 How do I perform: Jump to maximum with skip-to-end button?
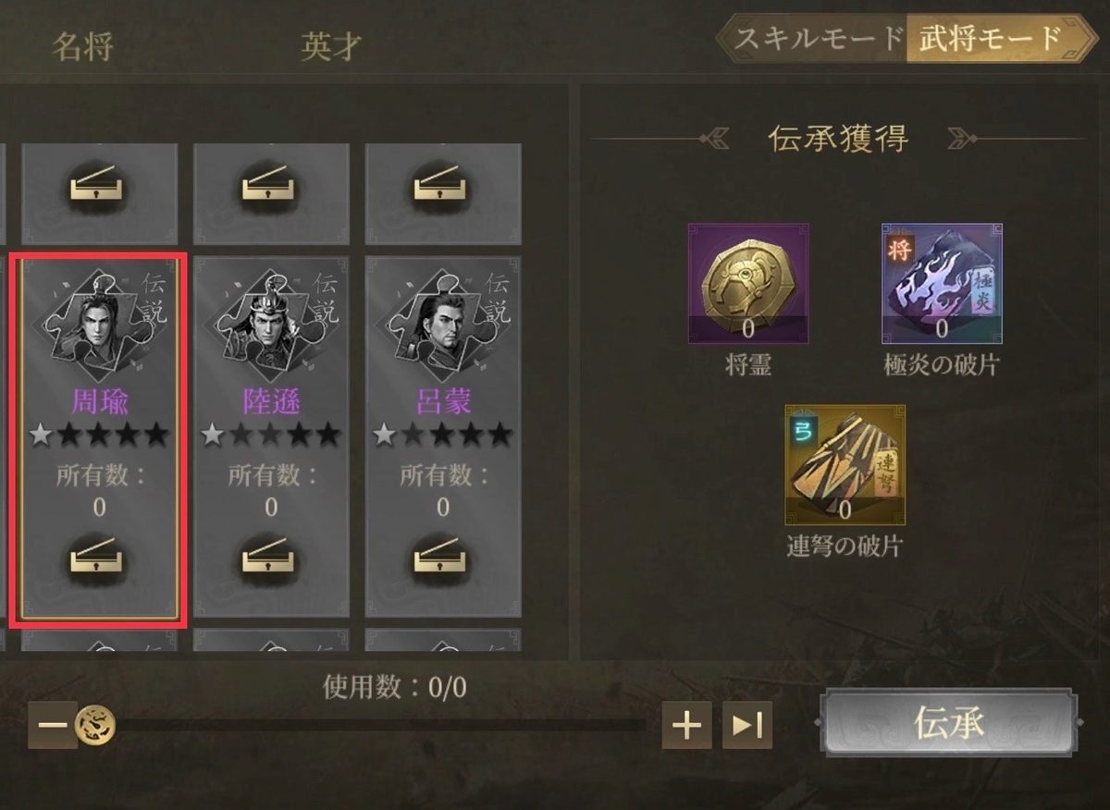tap(746, 725)
